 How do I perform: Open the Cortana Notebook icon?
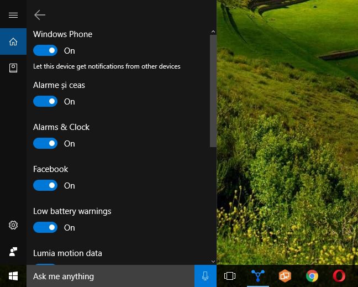point(13,68)
